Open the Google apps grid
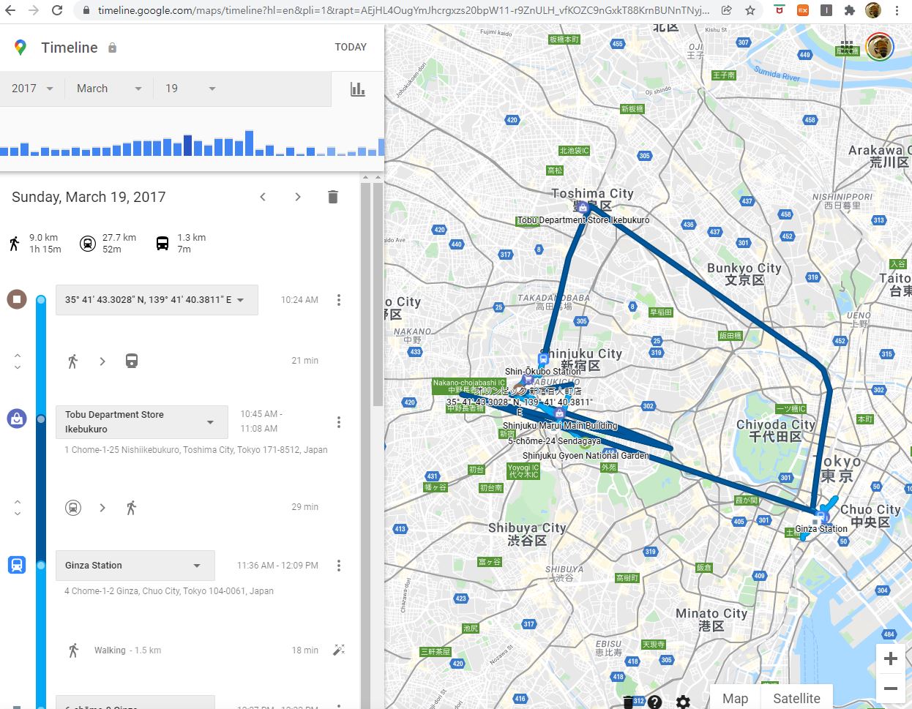The image size is (912, 709). [847, 48]
